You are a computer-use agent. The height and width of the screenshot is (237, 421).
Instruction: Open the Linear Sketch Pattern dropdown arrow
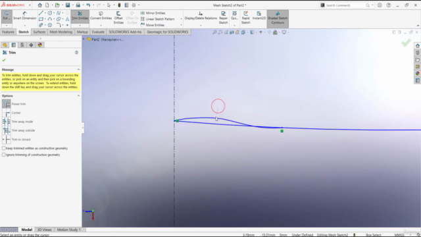181,19
